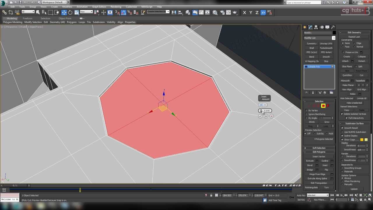Open the MAXScript menu
Screen dimensions: 373x210
point(147,7)
